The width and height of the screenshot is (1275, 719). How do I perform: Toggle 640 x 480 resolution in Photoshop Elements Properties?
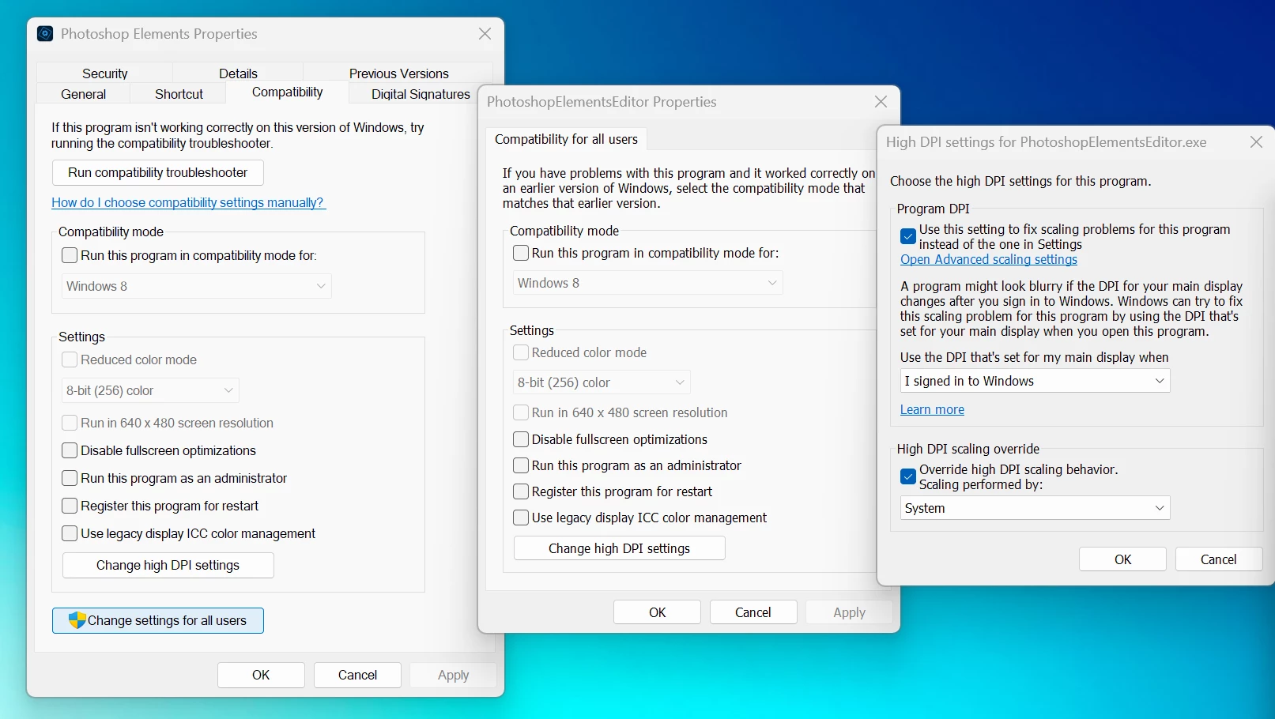click(70, 423)
